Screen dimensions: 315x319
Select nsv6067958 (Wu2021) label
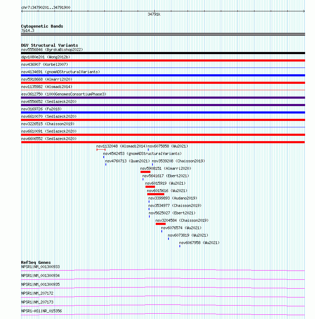click(x=199, y=243)
